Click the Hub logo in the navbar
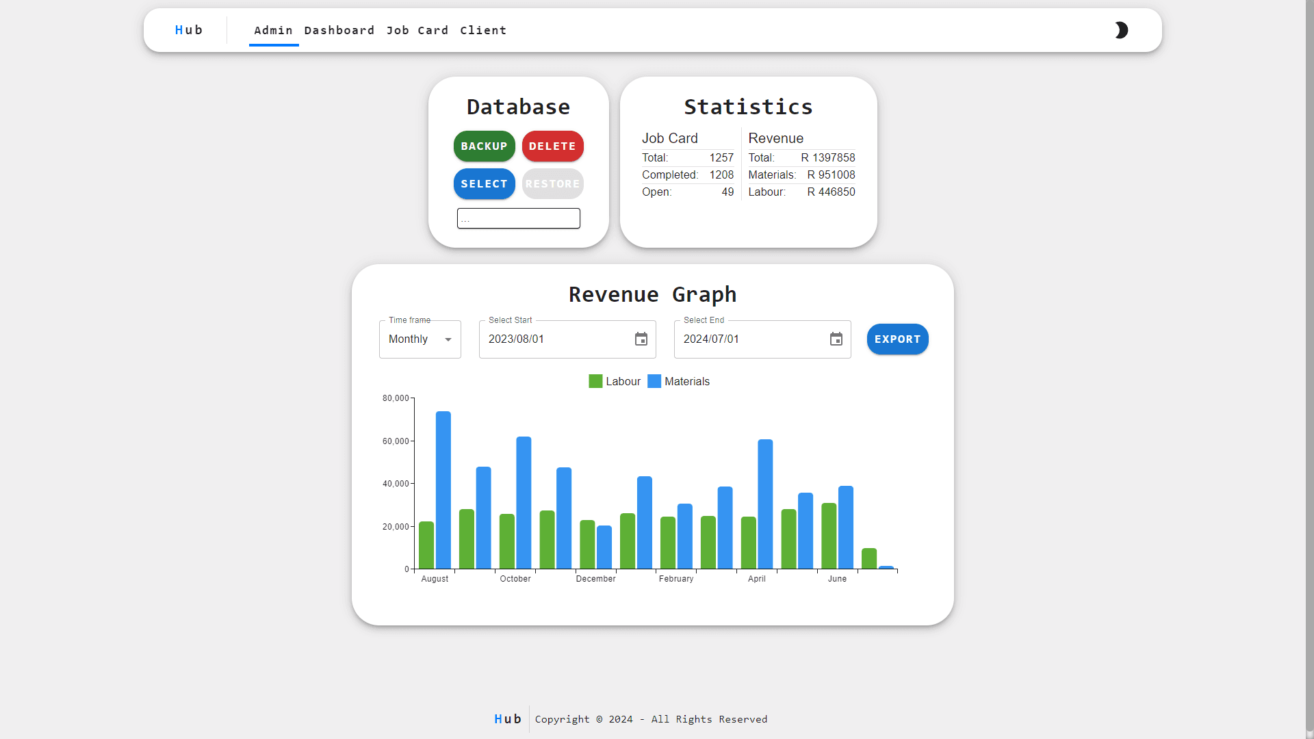Viewport: 1314px width, 739px height. click(x=188, y=30)
